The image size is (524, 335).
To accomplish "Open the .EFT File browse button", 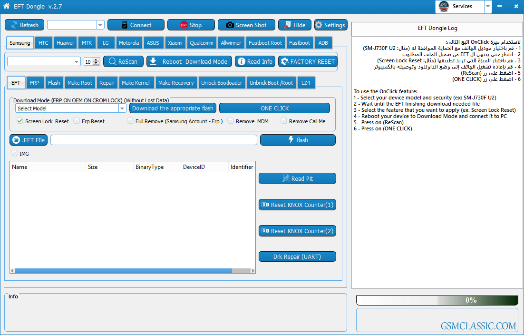I will 29,140.
